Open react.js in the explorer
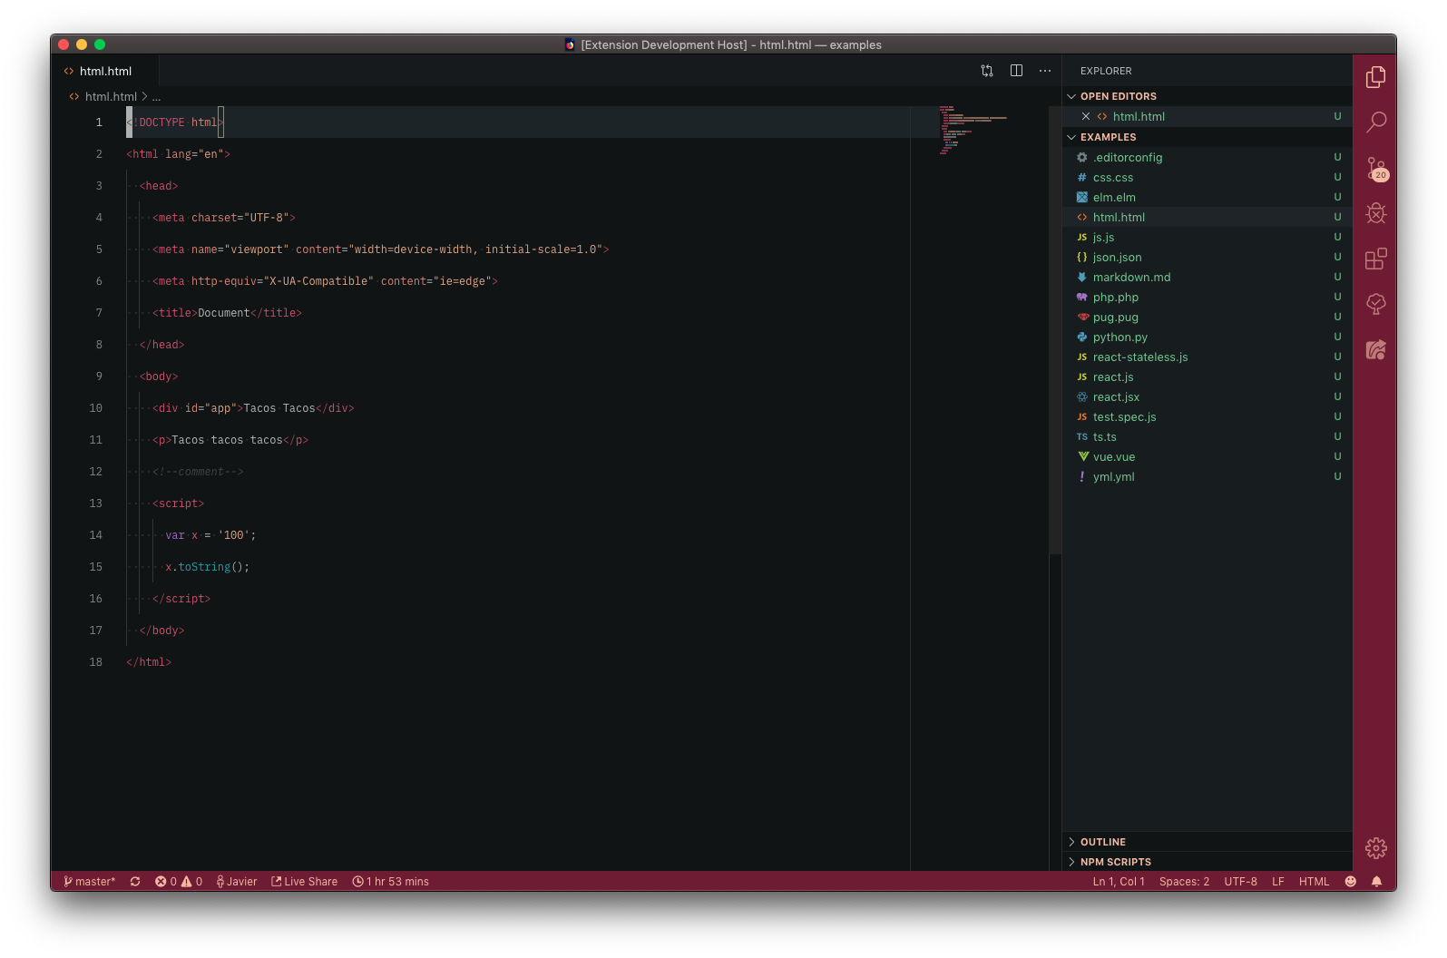 pyautogui.click(x=1207, y=376)
